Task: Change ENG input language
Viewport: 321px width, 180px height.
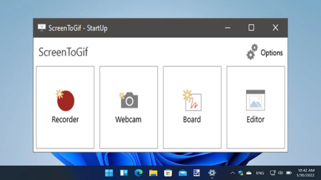Action: (x=260, y=173)
